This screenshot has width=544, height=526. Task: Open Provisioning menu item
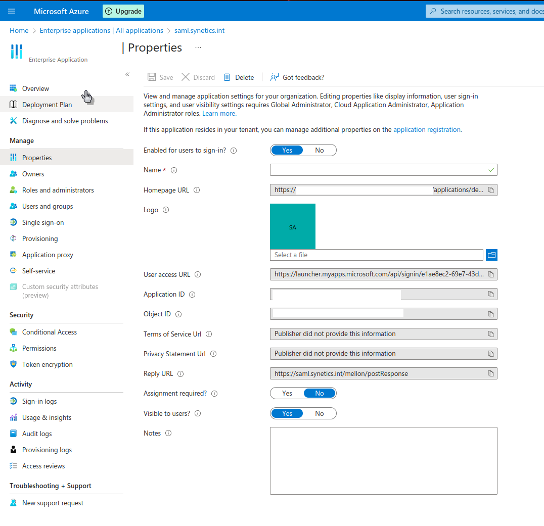[67, 238]
